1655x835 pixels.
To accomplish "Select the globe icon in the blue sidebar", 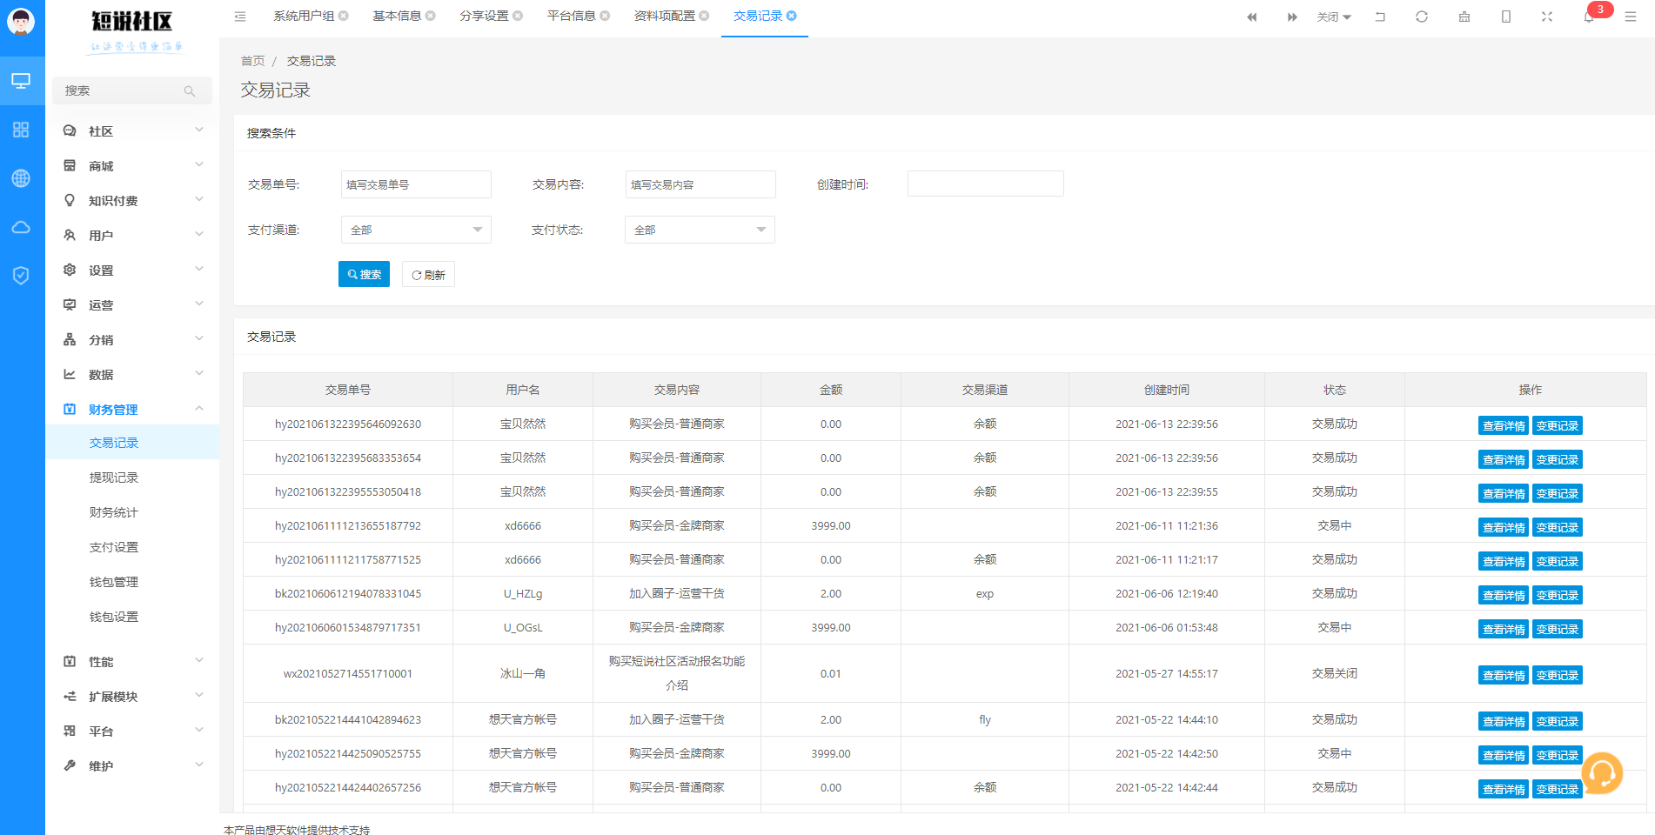I will tap(22, 178).
